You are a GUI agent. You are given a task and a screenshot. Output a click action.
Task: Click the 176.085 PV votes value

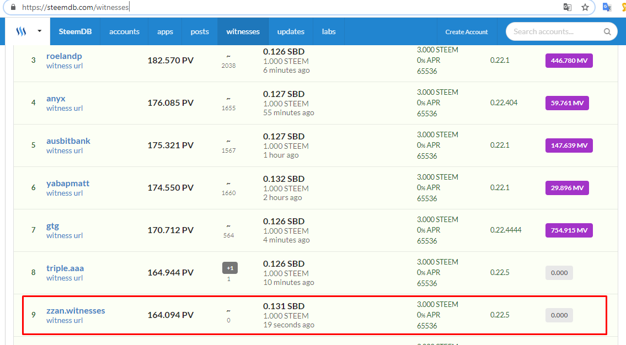[170, 103]
